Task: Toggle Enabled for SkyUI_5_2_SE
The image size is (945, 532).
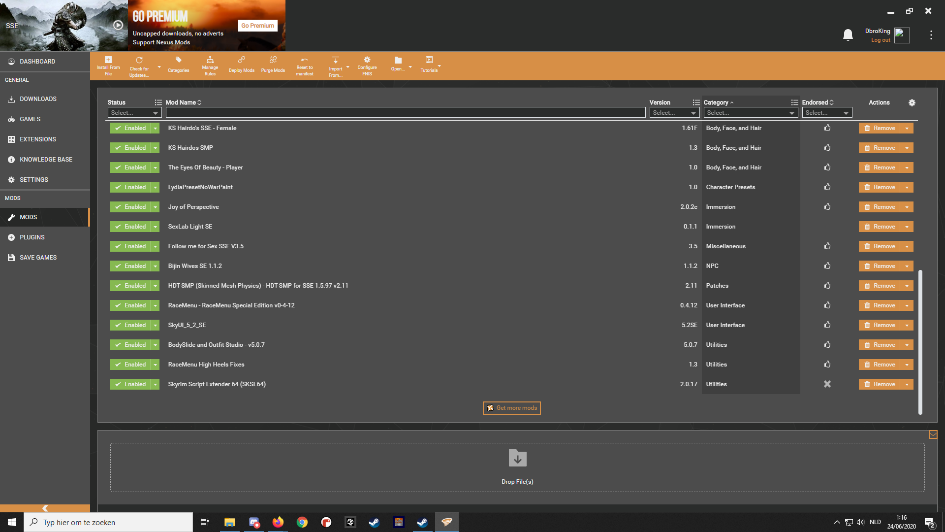Action: point(130,325)
